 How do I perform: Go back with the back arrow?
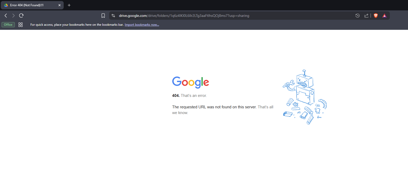click(x=6, y=16)
